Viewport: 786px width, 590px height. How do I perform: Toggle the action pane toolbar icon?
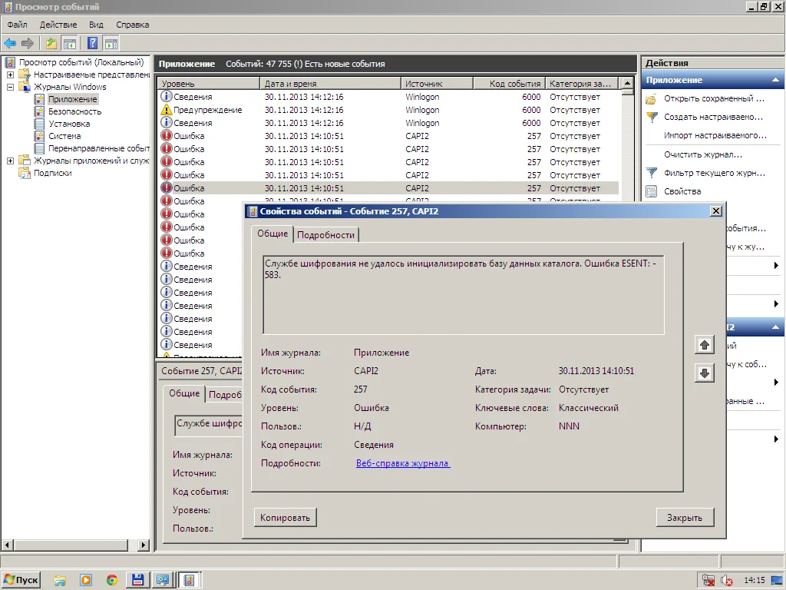111,43
